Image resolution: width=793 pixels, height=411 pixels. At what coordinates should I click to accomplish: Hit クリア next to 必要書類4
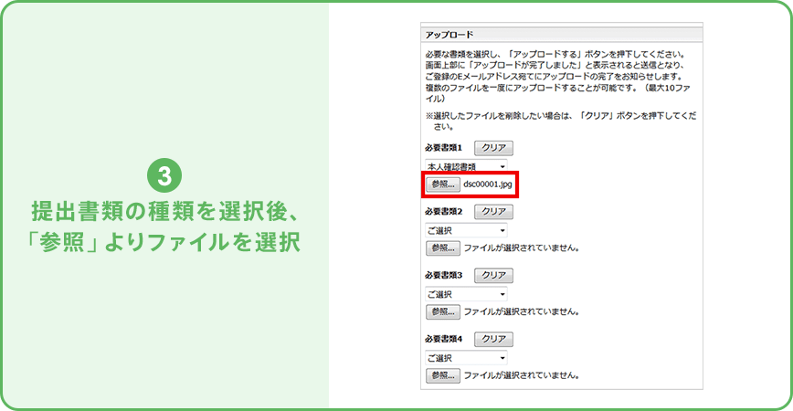[493, 339]
